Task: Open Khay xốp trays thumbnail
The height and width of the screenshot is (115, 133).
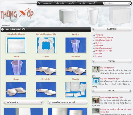Action: pyautogui.click(x=76, y=90)
